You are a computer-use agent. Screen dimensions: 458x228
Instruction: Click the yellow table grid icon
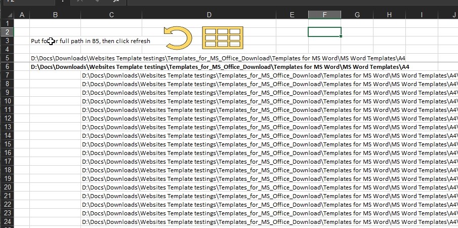coord(223,39)
